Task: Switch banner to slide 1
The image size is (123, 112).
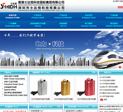Action: (x=118, y=67)
